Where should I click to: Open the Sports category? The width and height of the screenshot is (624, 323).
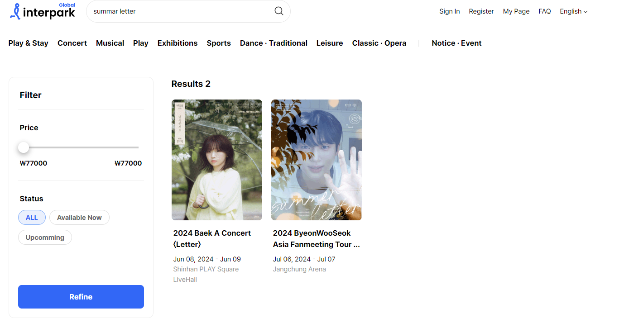tap(219, 43)
